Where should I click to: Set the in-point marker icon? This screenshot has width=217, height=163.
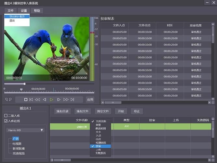pyautogui.click(x=7, y=99)
